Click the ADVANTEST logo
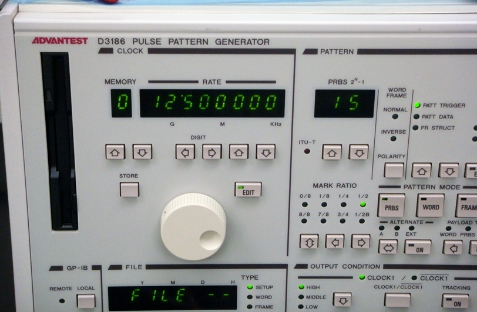Viewport: 477px width, 312px height. [60, 40]
